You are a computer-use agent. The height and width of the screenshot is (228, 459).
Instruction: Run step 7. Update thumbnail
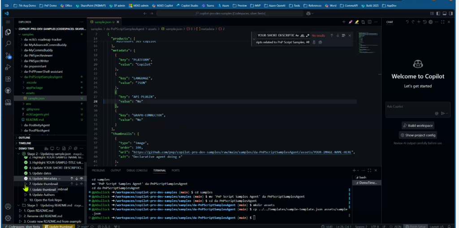pos(26,184)
